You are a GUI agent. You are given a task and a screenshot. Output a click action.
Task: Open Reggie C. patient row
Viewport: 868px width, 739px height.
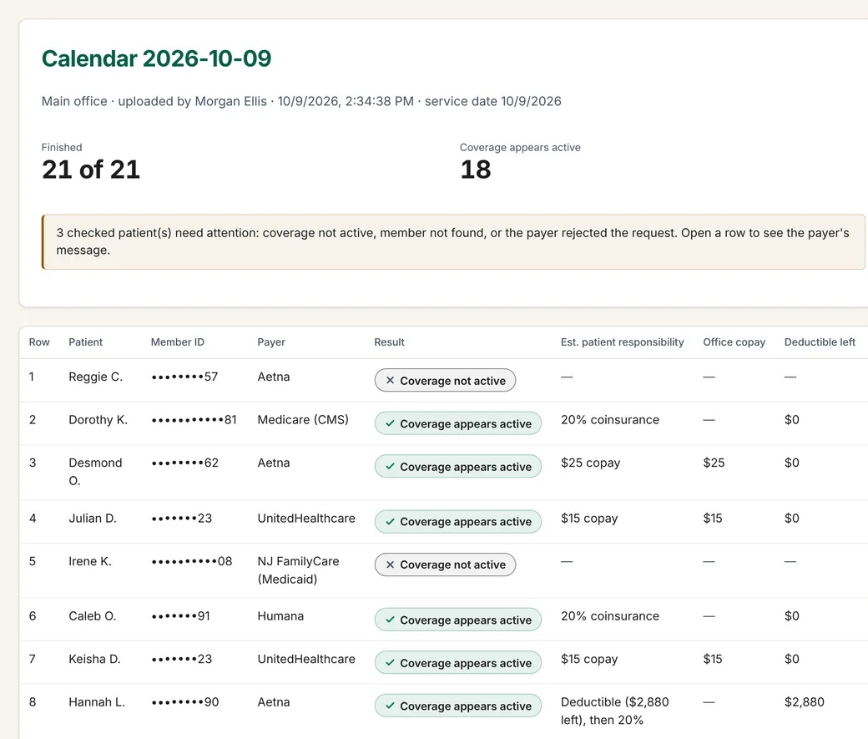[x=443, y=380]
